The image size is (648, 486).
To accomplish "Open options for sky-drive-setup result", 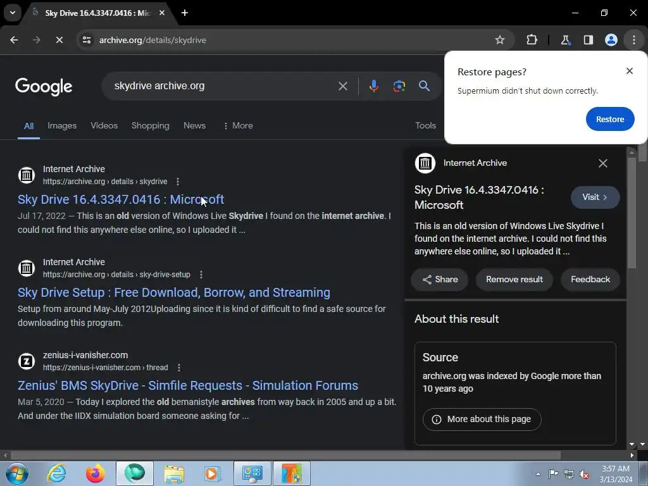I will (x=201, y=275).
